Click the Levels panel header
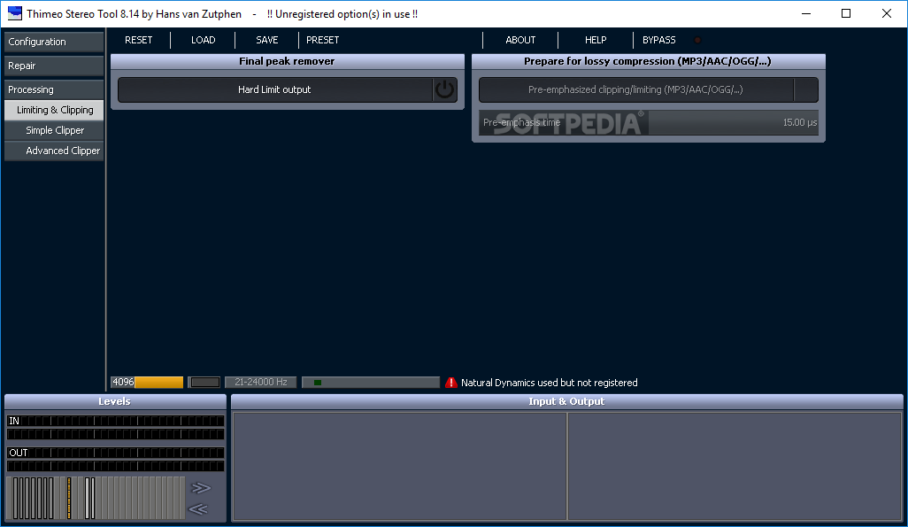 point(115,401)
